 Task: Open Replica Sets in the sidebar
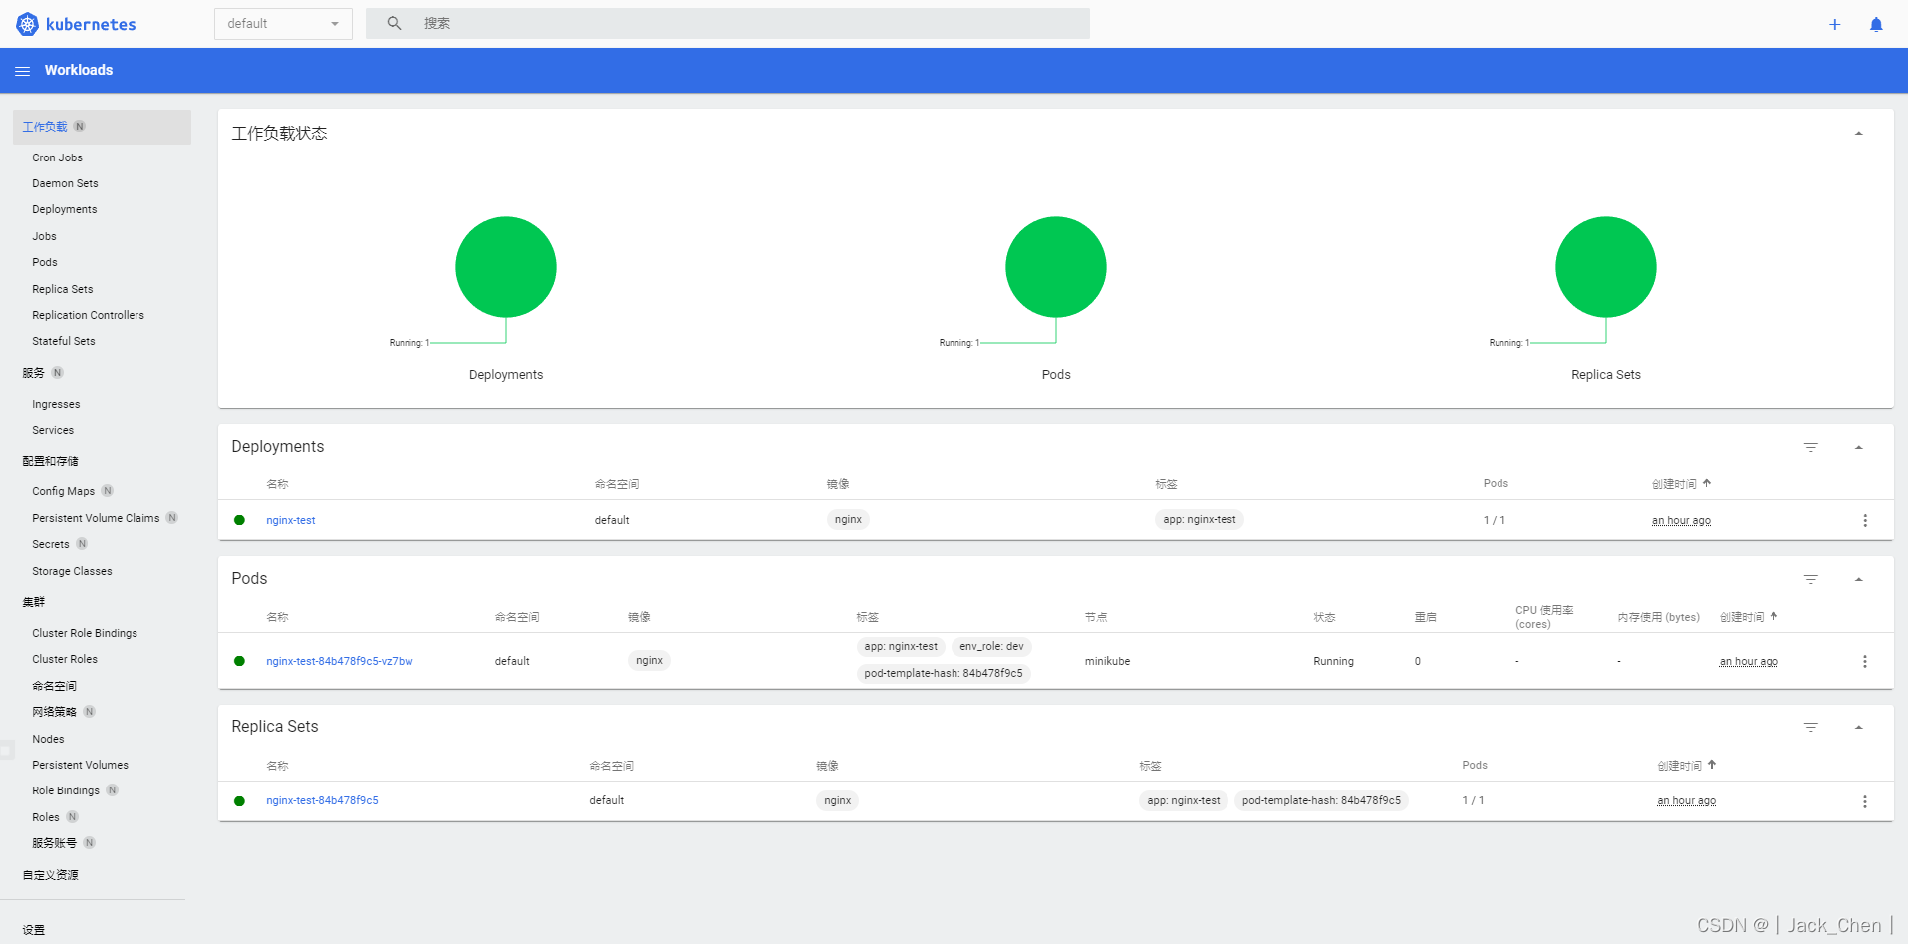point(62,289)
